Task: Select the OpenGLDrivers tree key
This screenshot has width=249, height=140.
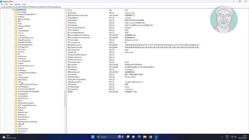Action: coord(23,129)
